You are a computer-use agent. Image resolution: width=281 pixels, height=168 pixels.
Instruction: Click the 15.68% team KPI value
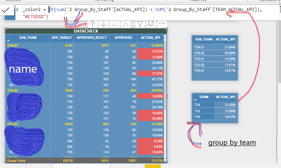pyautogui.click(x=230, y=111)
